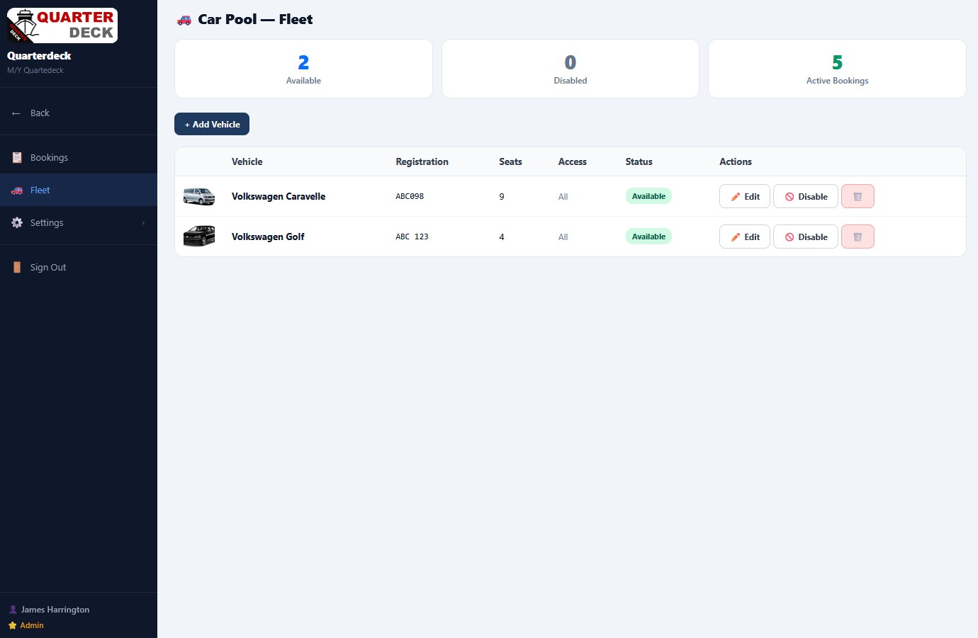Click the back arrow icon in sidebar
Screen dimensions: 978x638
coord(16,113)
